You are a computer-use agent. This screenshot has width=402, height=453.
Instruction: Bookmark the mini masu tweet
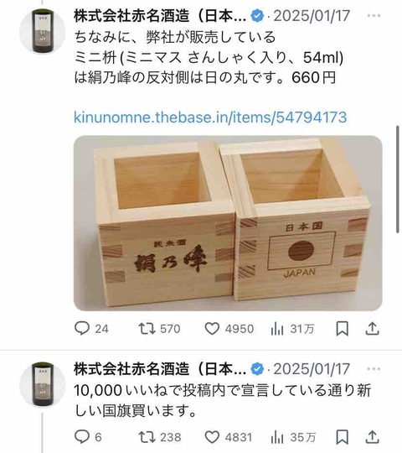343,329
